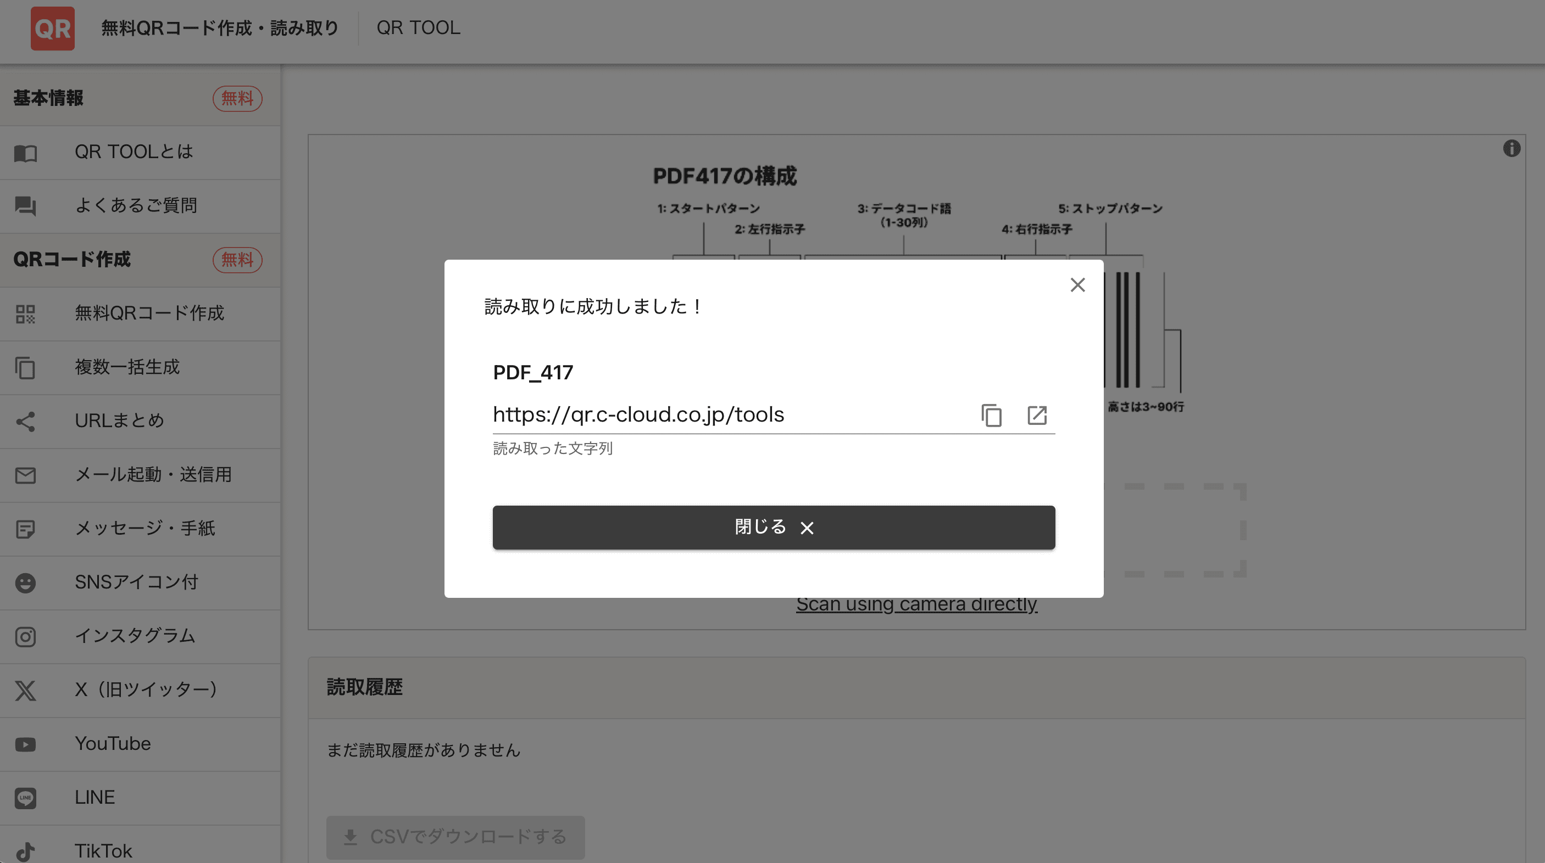Click the QR code creation icon in sidebar
This screenshot has height=863, width=1545.
pos(25,314)
